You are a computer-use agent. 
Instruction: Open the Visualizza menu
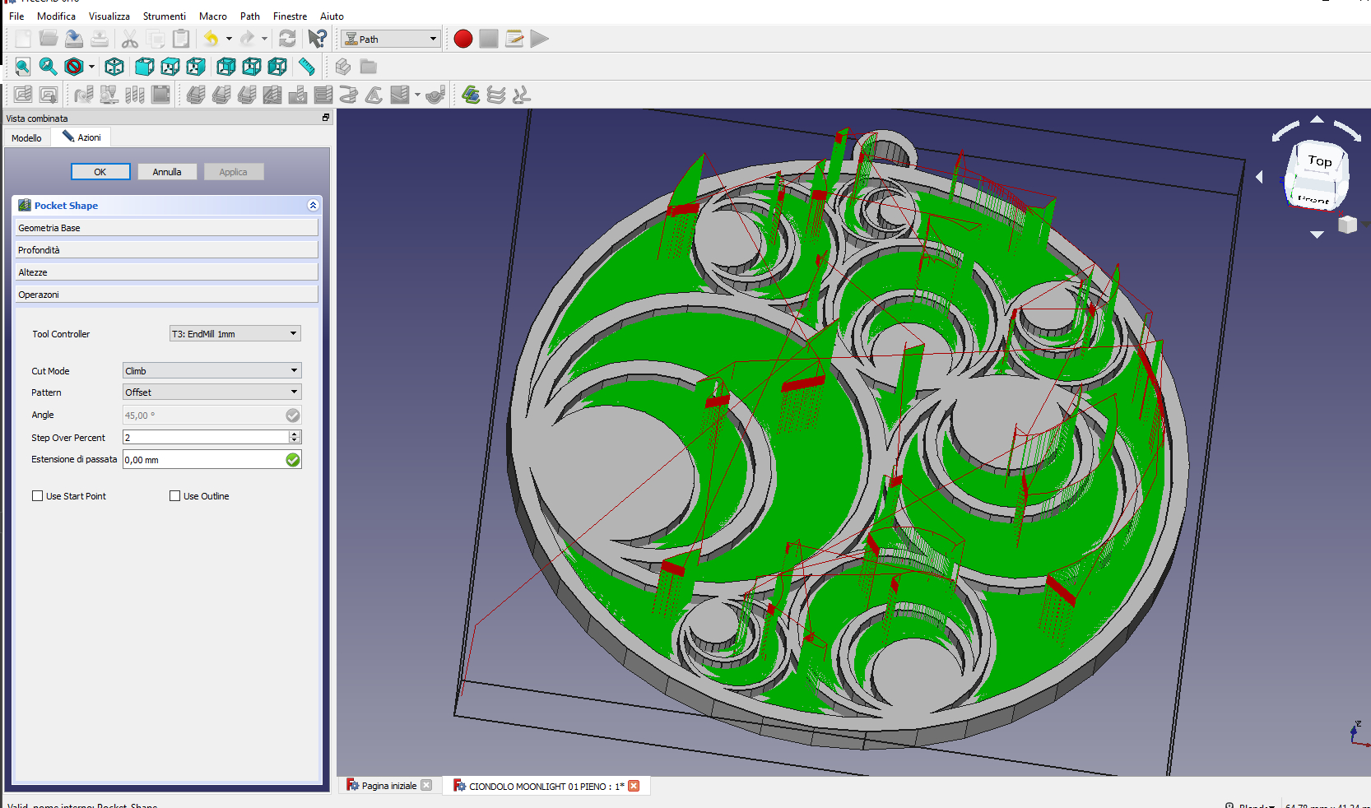(109, 16)
